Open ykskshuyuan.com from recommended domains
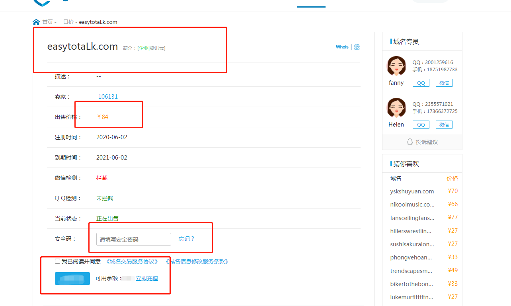 (x=412, y=191)
